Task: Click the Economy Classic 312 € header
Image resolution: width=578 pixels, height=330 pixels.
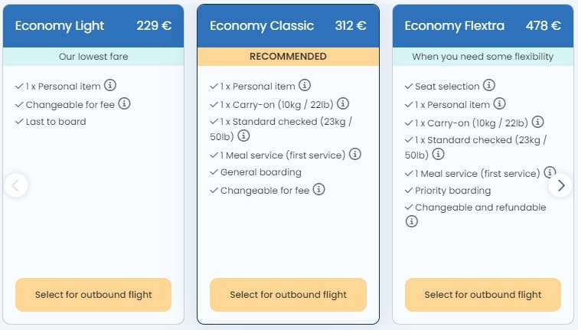Action: 288,25
